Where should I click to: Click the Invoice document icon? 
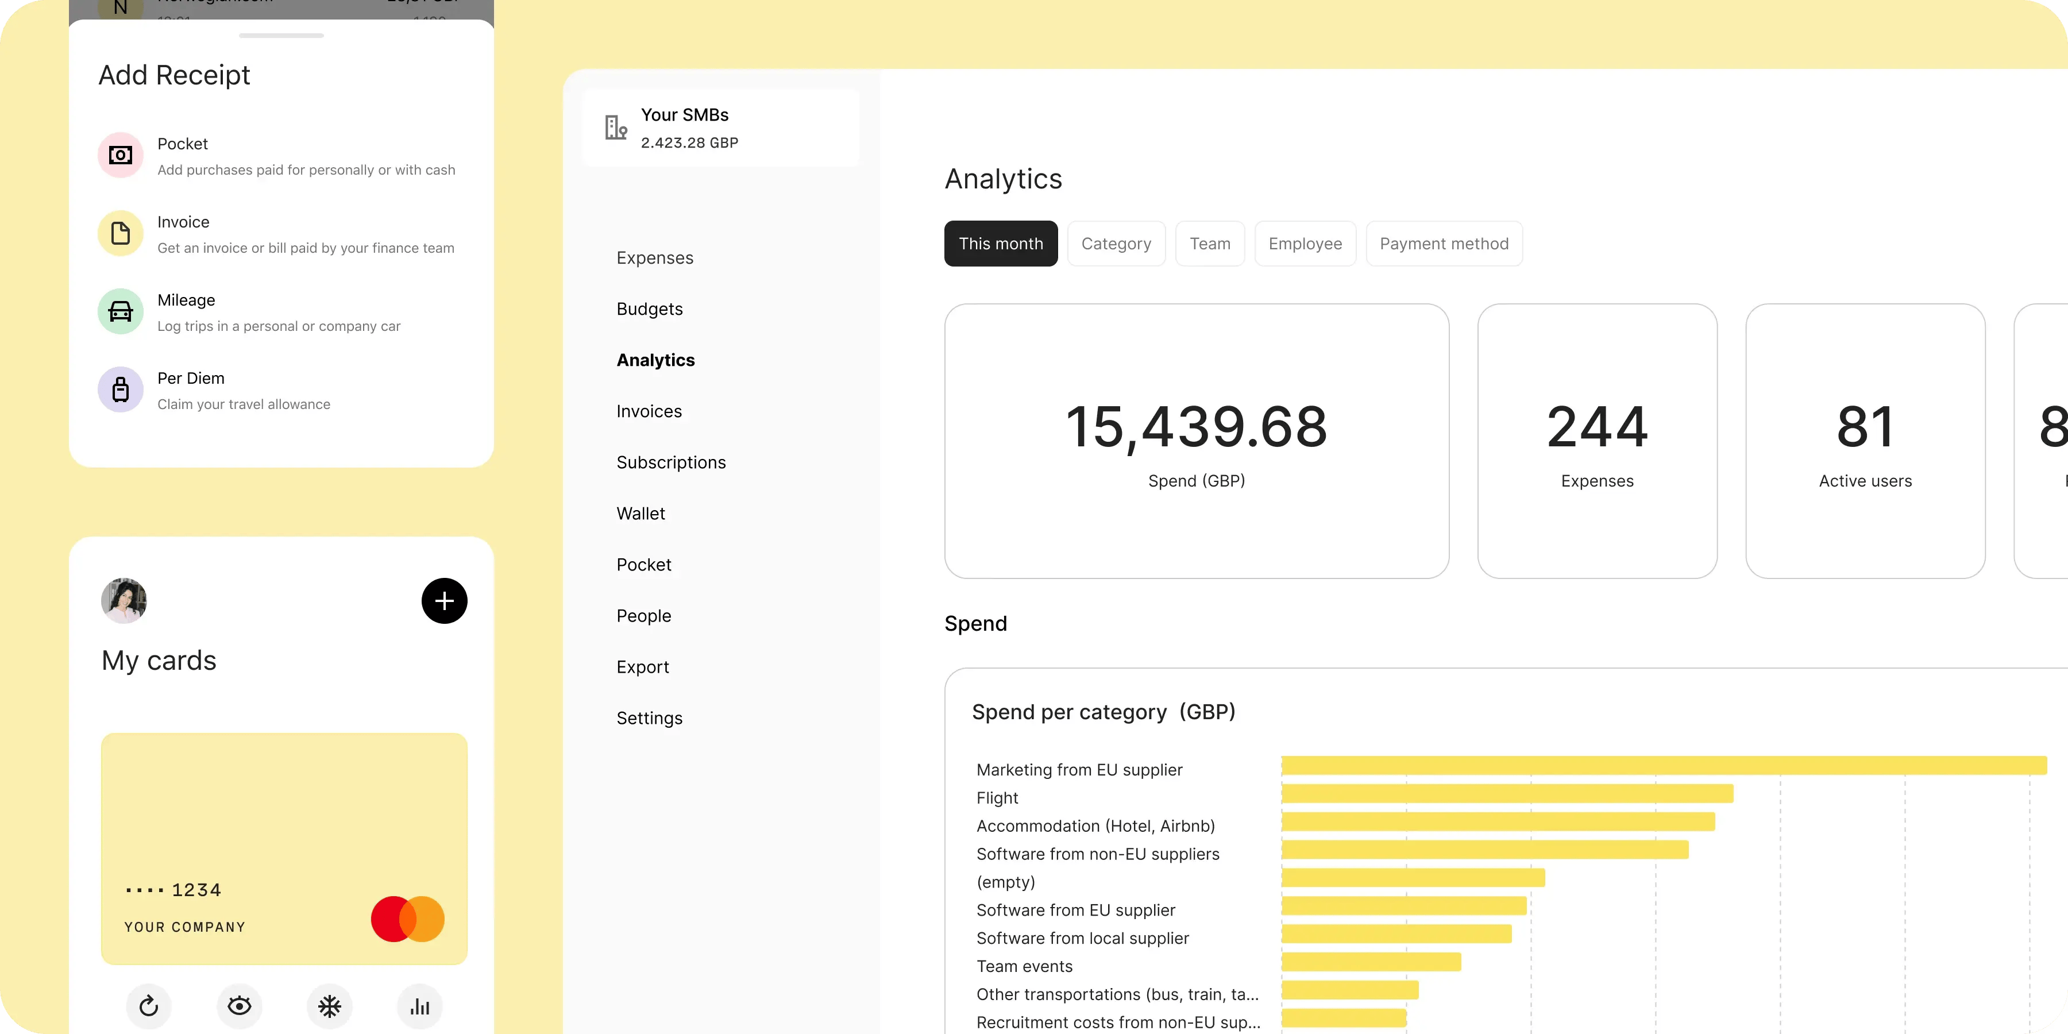(x=121, y=234)
